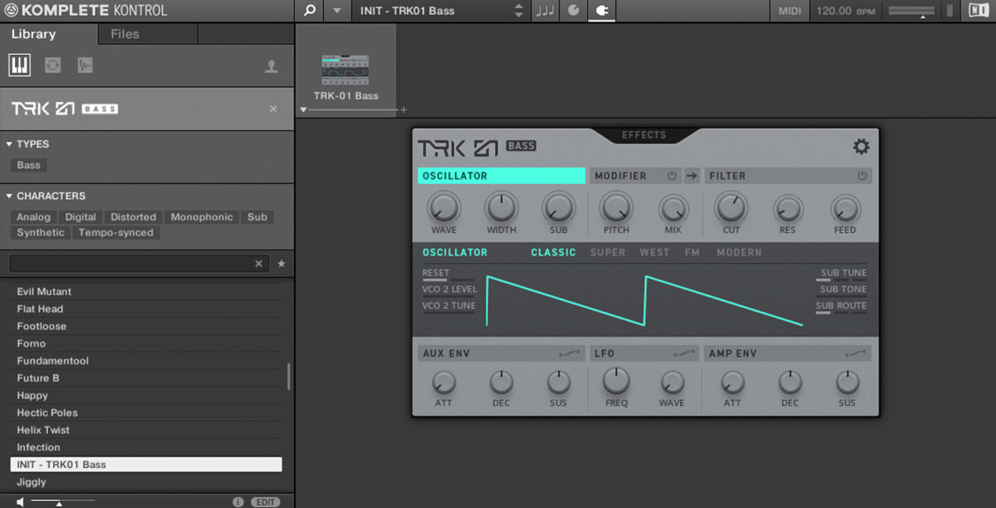The height and width of the screenshot is (508, 996).
Task: Select the CLASSIC oscillator mode
Action: (553, 253)
